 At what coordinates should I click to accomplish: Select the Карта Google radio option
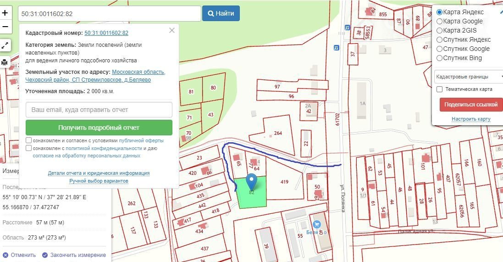pyautogui.click(x=440, y=21)
